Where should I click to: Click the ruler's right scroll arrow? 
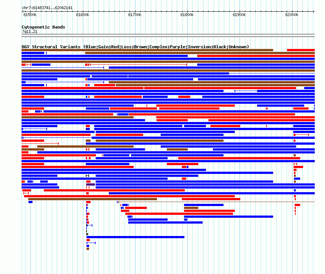pos(314,12)
